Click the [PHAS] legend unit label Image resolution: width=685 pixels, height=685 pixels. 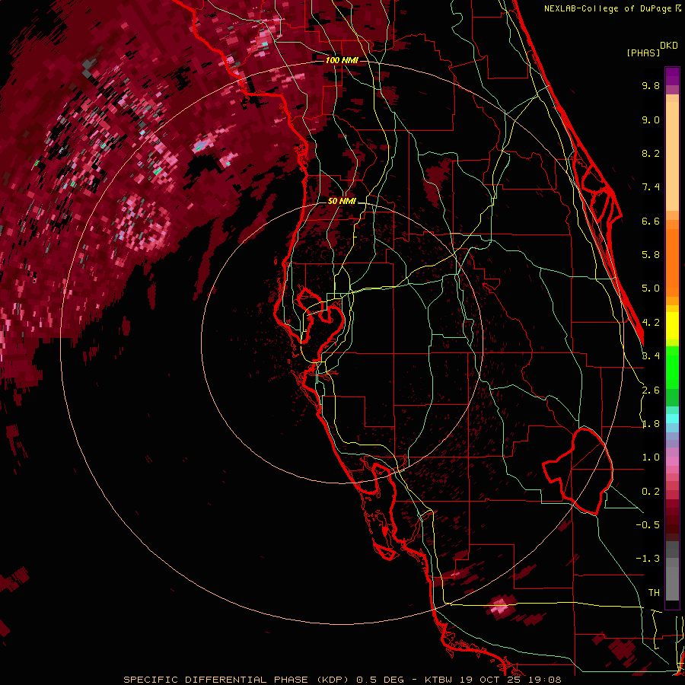click(643, 53)
